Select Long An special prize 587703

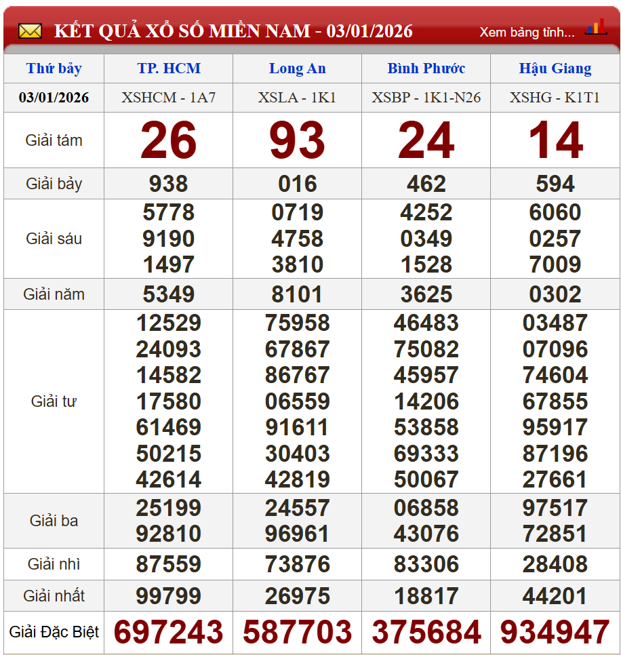pos(297,633)
